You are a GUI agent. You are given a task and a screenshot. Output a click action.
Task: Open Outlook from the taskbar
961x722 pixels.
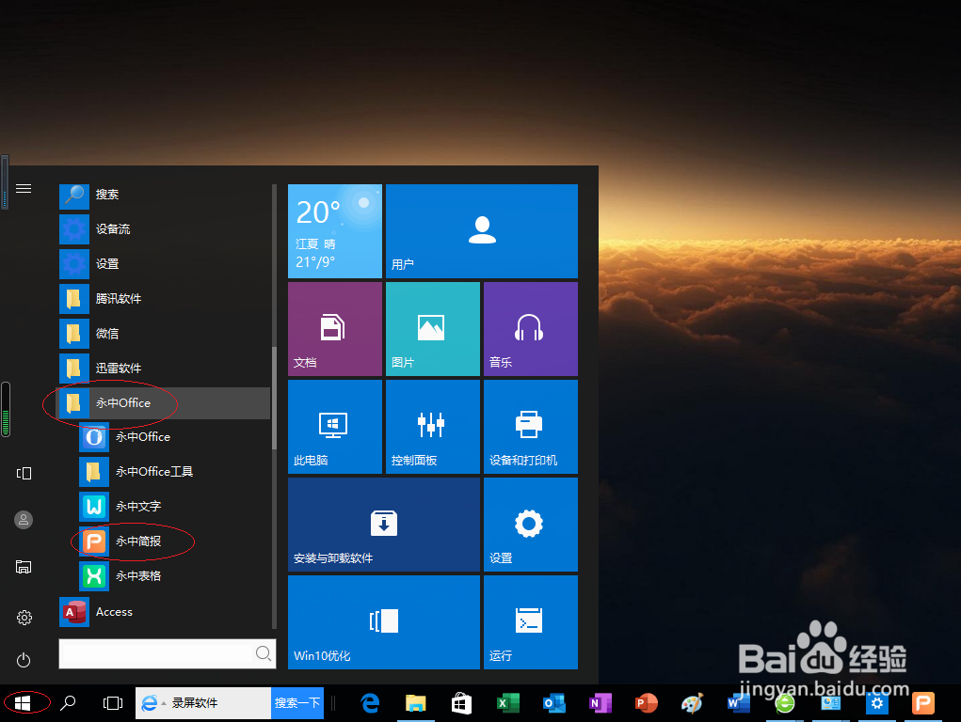pos(554,703)
